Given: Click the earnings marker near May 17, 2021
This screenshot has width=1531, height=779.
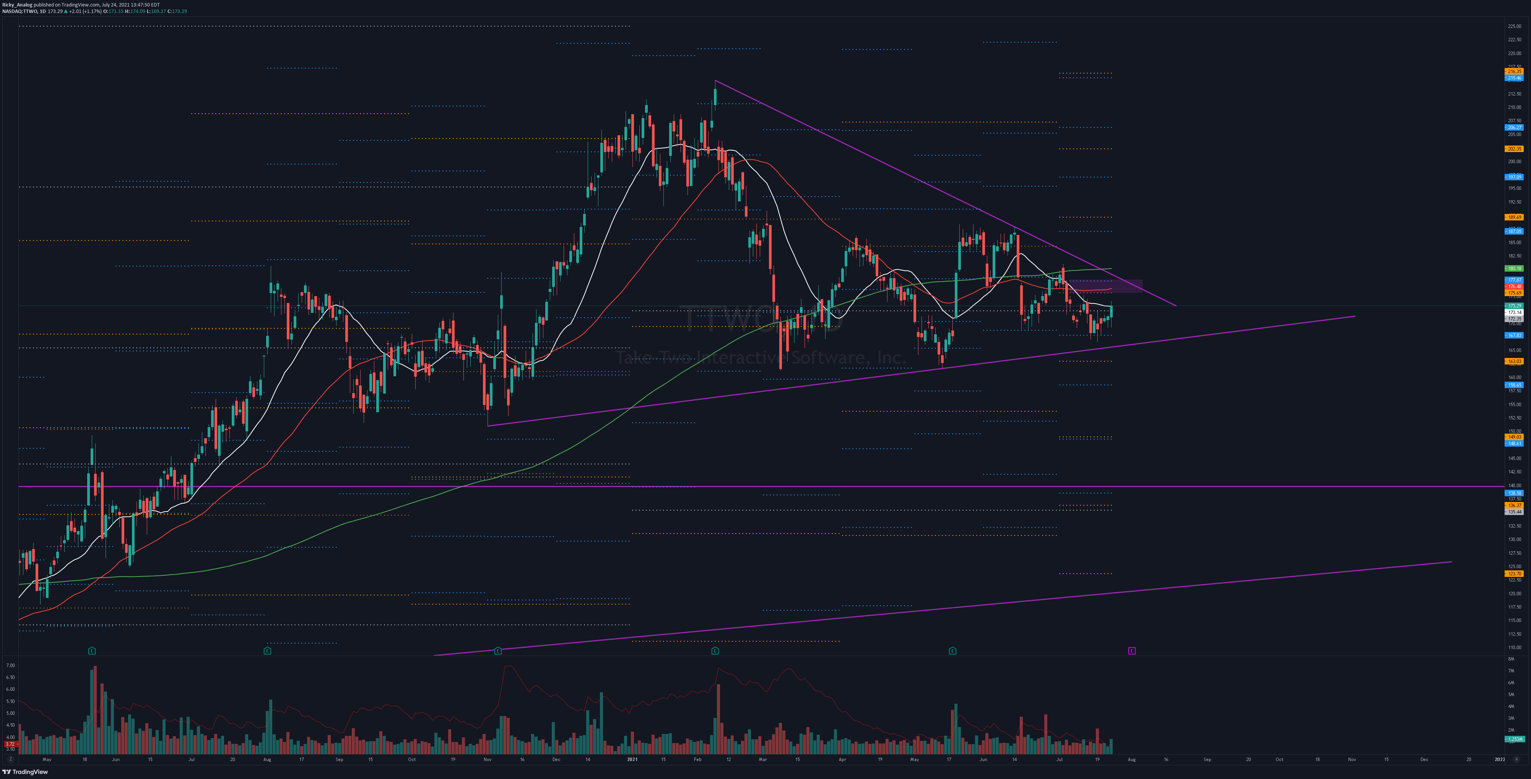Looking at the screenshot, I should coord(953,651).
